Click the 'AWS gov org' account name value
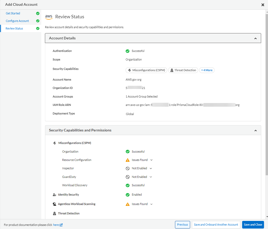 click(x=133, y=80)
